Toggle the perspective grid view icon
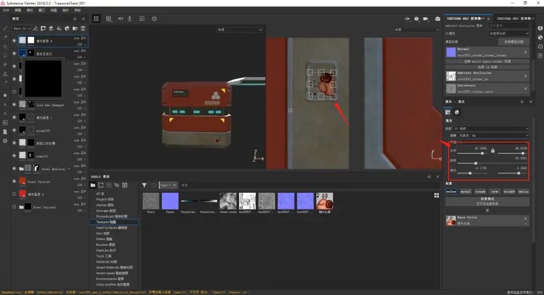This screenshot has width=544, height=295. (x=96, y=18)
